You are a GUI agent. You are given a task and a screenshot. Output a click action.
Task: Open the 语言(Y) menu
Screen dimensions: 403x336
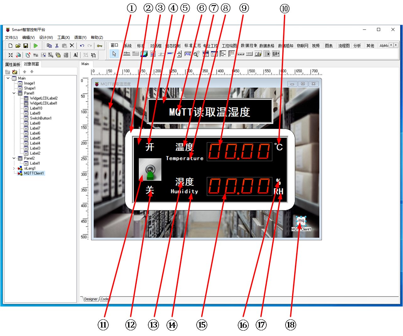tap(80, 38)
